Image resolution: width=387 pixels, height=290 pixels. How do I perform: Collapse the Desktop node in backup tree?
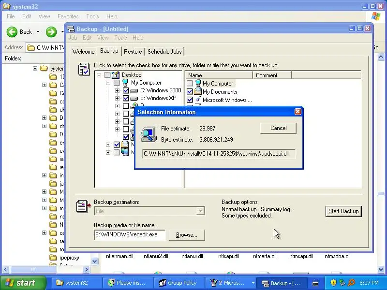pyautogui.click(x=99, y=75)
